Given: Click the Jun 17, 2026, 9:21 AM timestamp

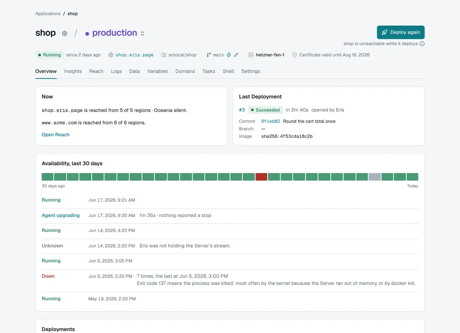Looking at the screenshot, I should point(112,200).
